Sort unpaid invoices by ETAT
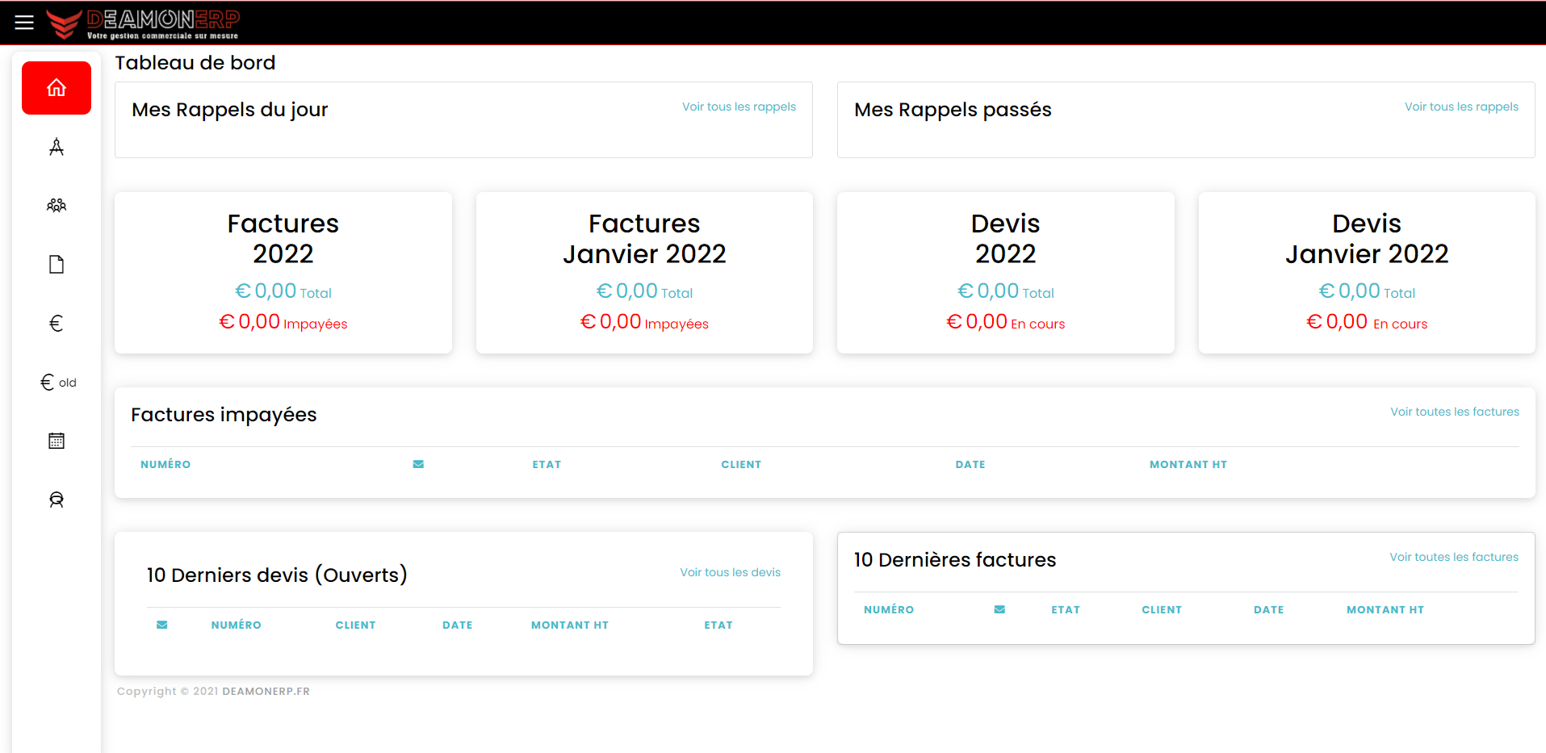This screenshot has height=753, width=1546. [x=547, y=464]
